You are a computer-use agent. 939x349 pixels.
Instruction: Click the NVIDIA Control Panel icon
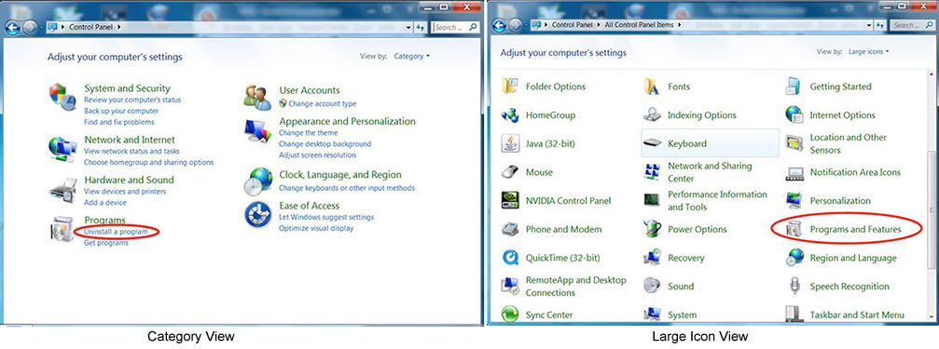pos(510,201)
